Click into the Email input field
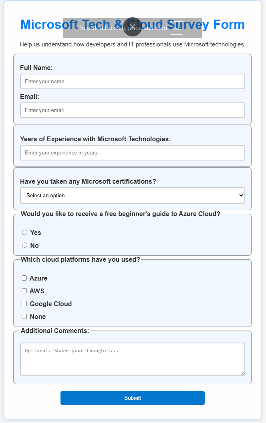The width and height of the screenshot is (266, 423). coord(132,110)
